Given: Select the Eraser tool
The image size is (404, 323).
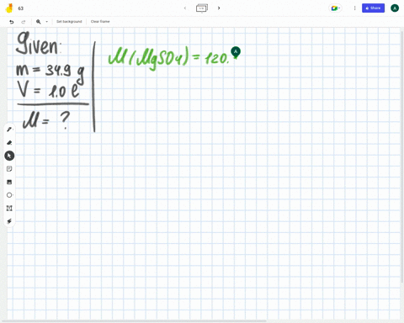Looking at the screenshot, I should (x=9, y=143).
